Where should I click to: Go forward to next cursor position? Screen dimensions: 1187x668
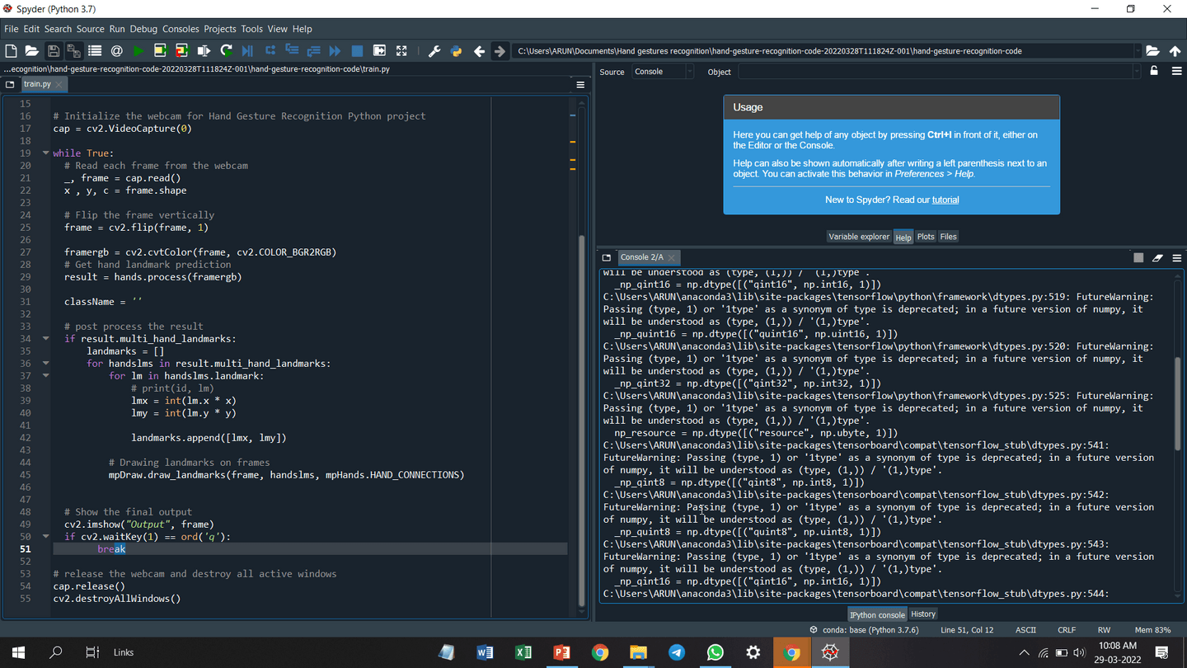pos(500,51)
